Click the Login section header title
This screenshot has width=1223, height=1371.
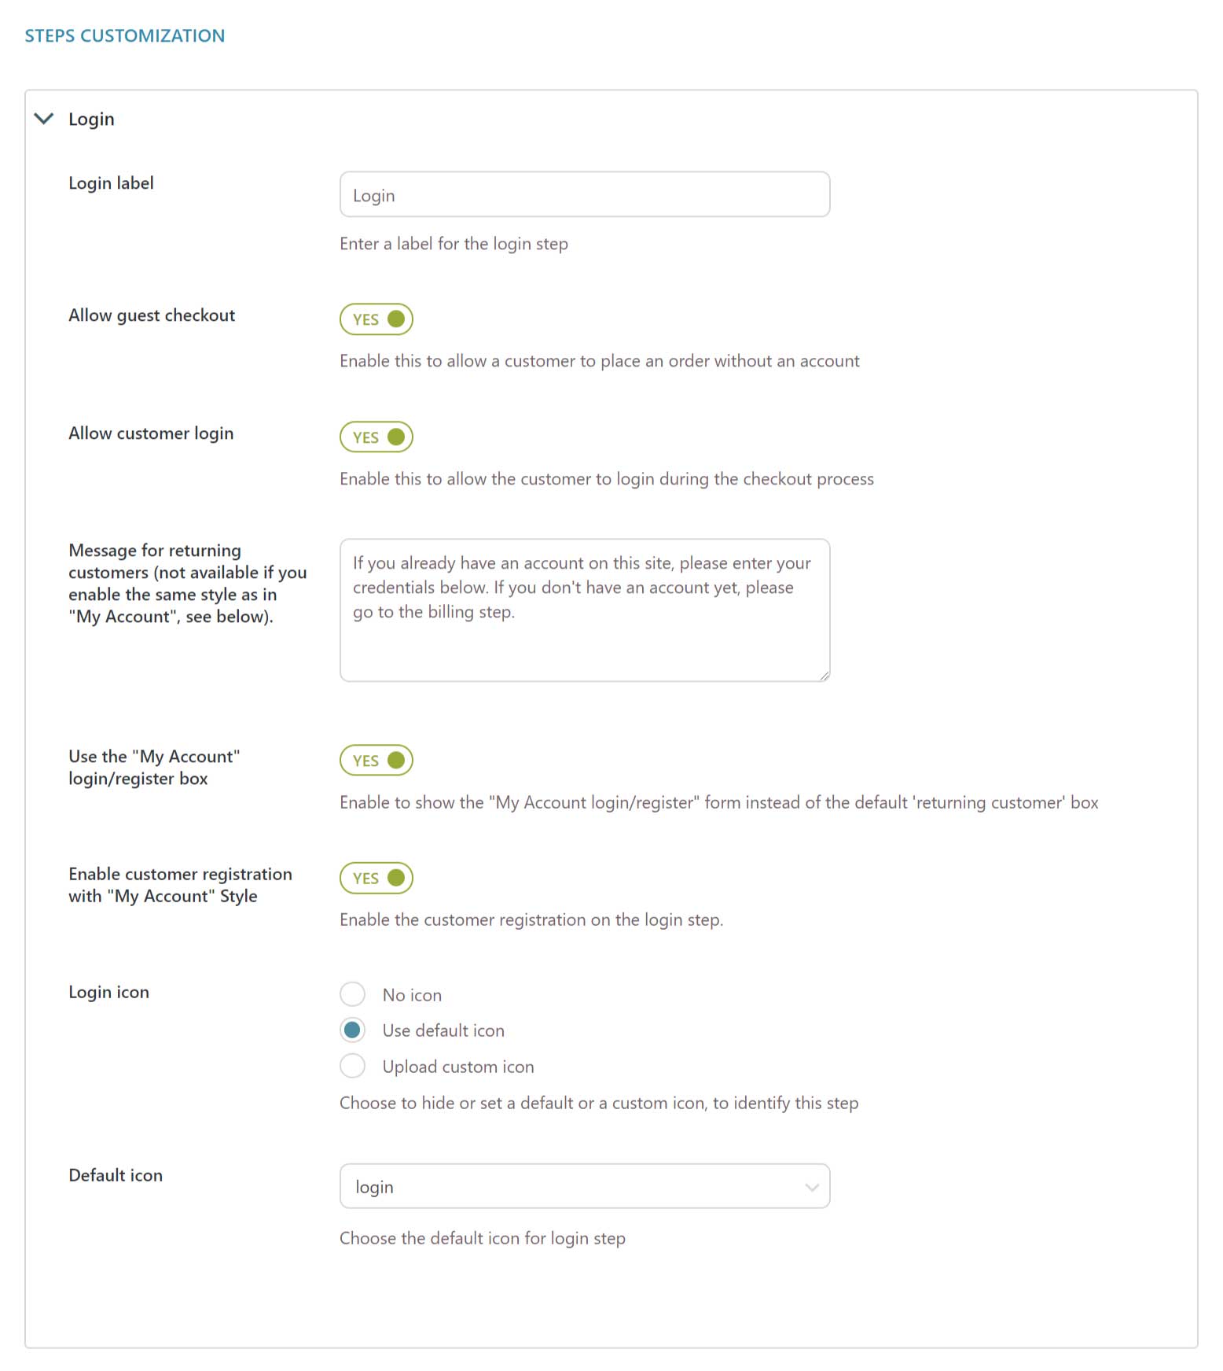(91, 120)
